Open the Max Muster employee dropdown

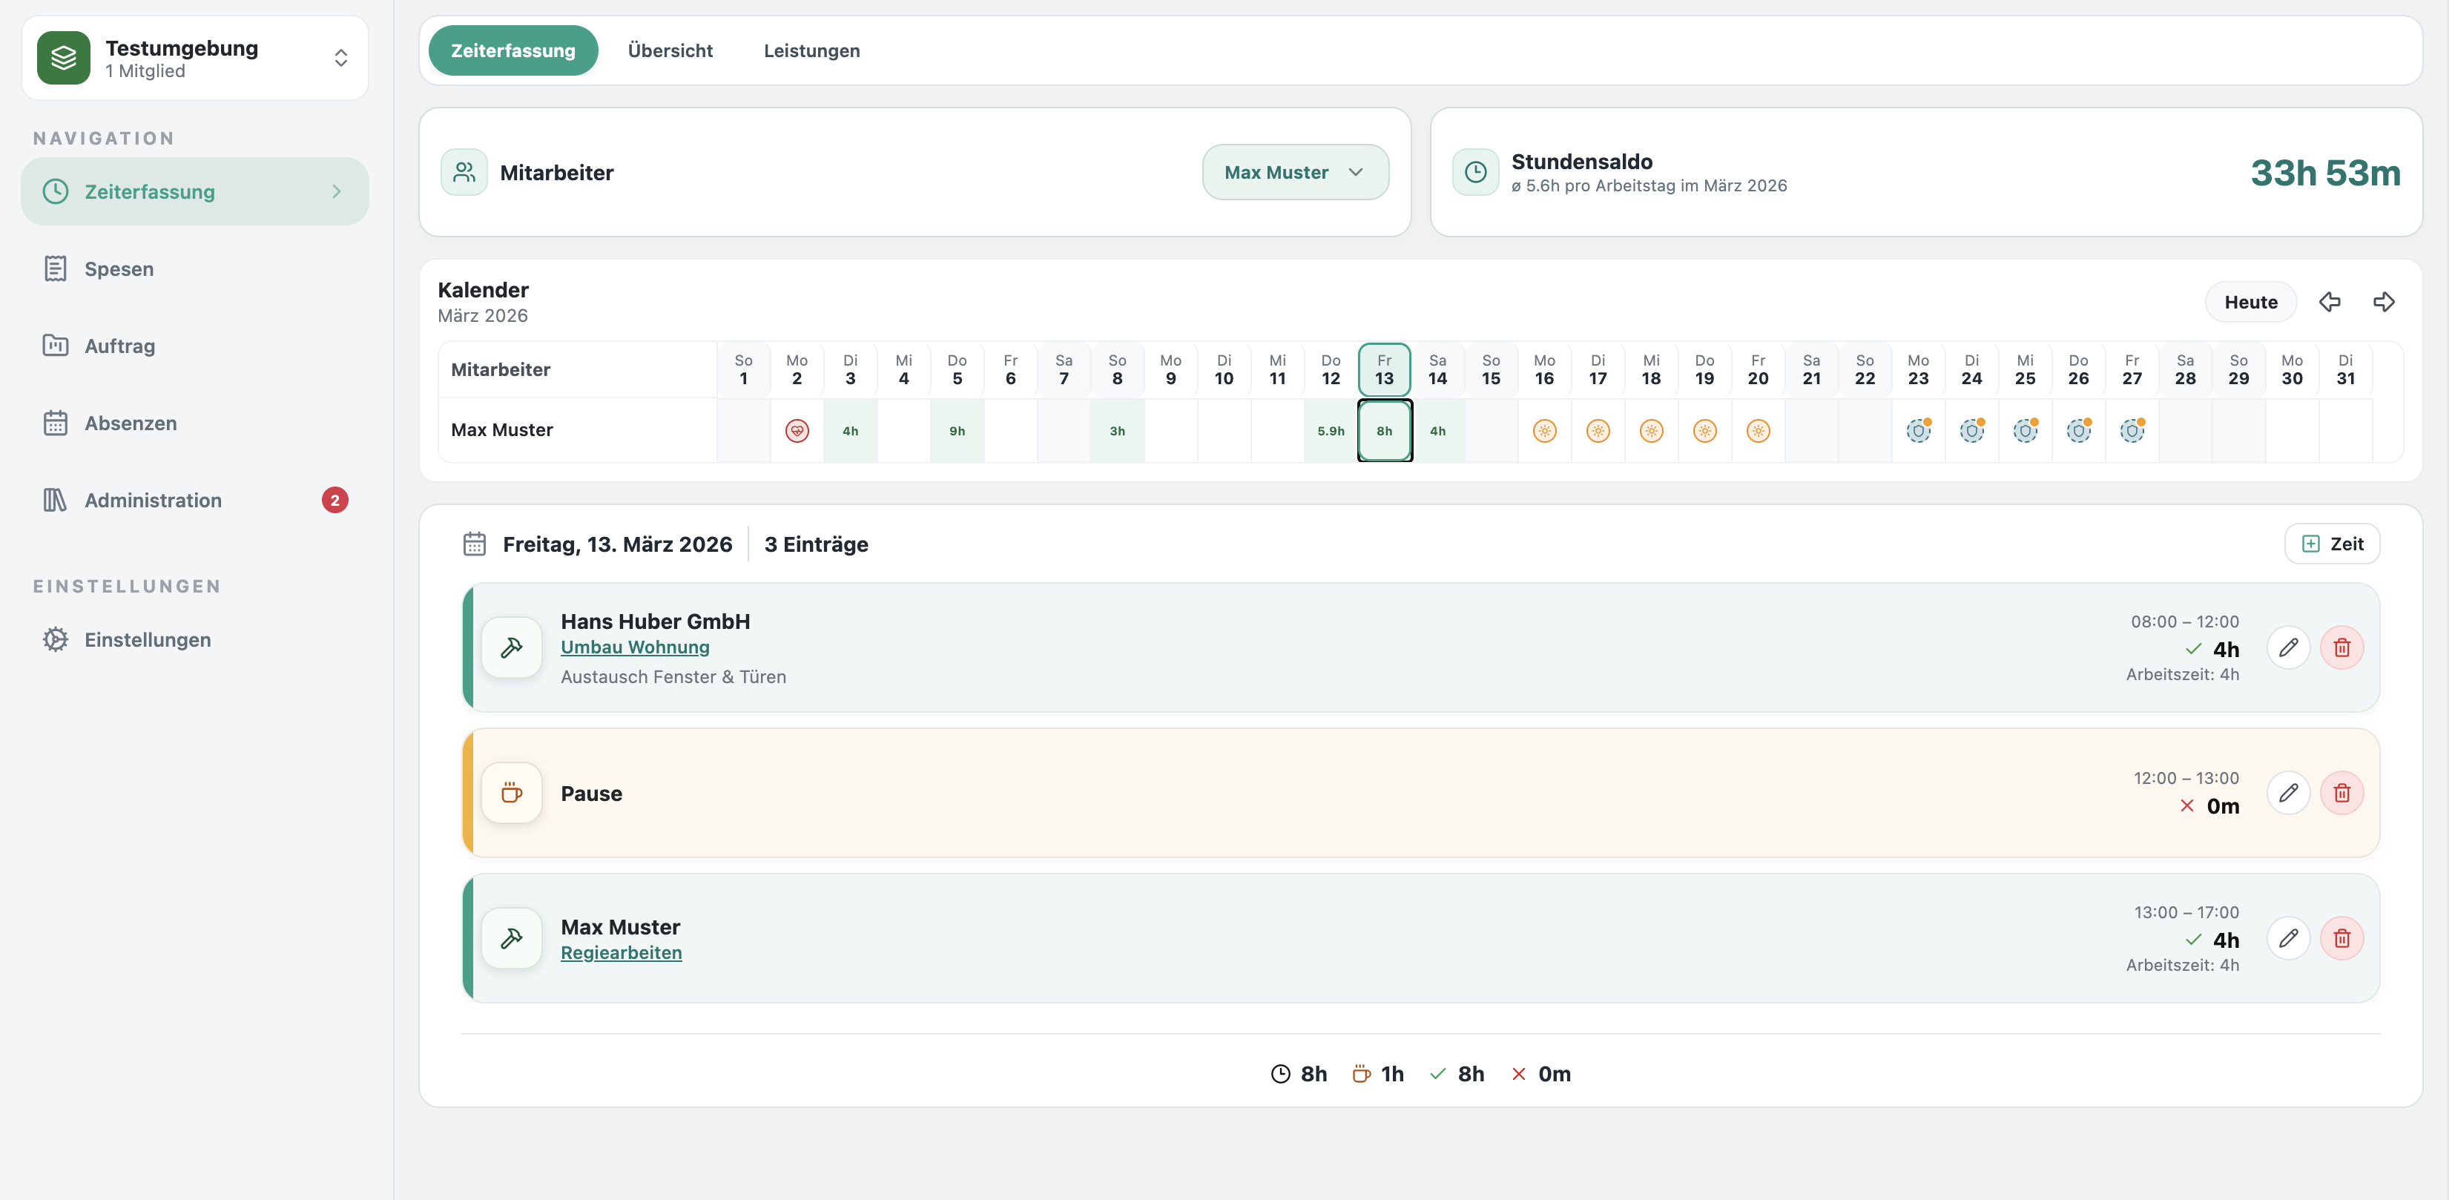[x=1294, y=172]
